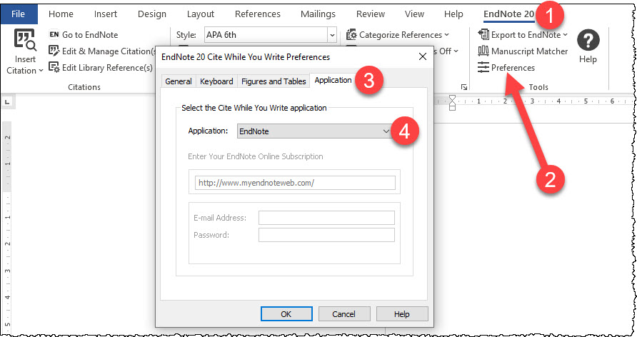Cancel the preferences dialog
637x337 pixels.
(343, 313)
